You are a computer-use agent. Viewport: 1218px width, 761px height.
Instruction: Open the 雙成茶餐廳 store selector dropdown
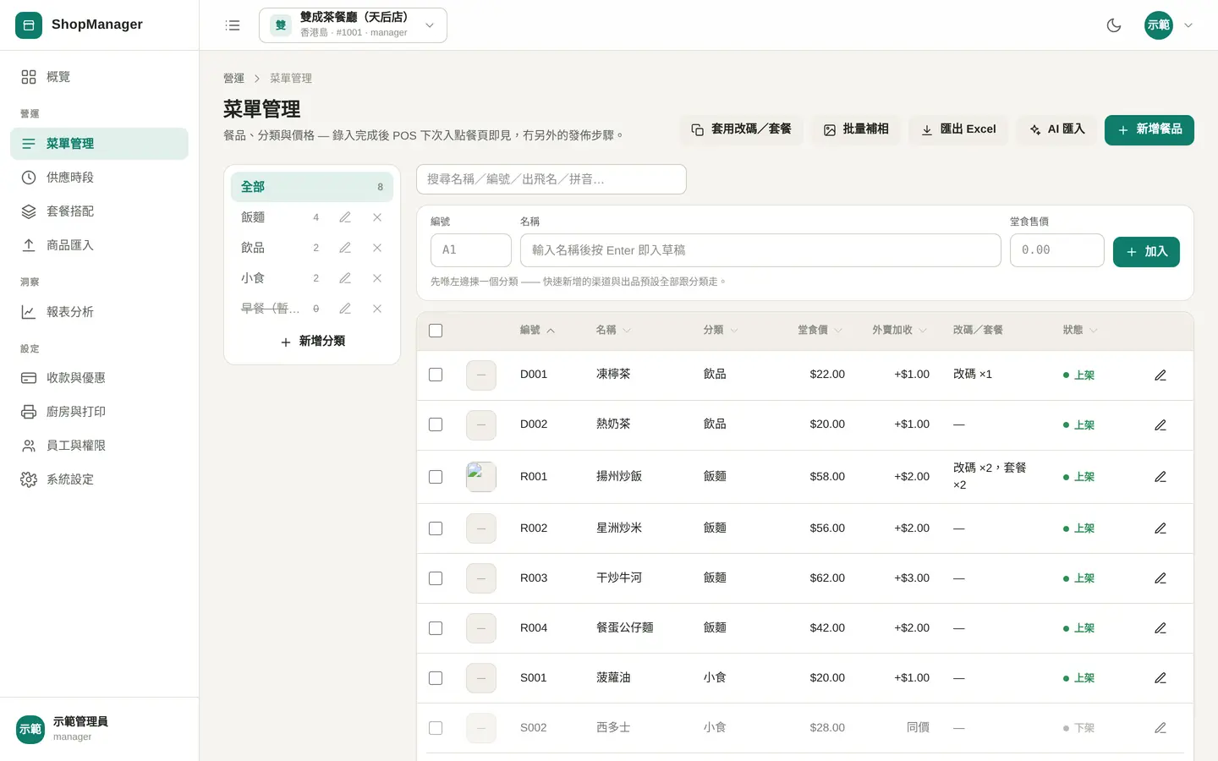click(353, 25)
